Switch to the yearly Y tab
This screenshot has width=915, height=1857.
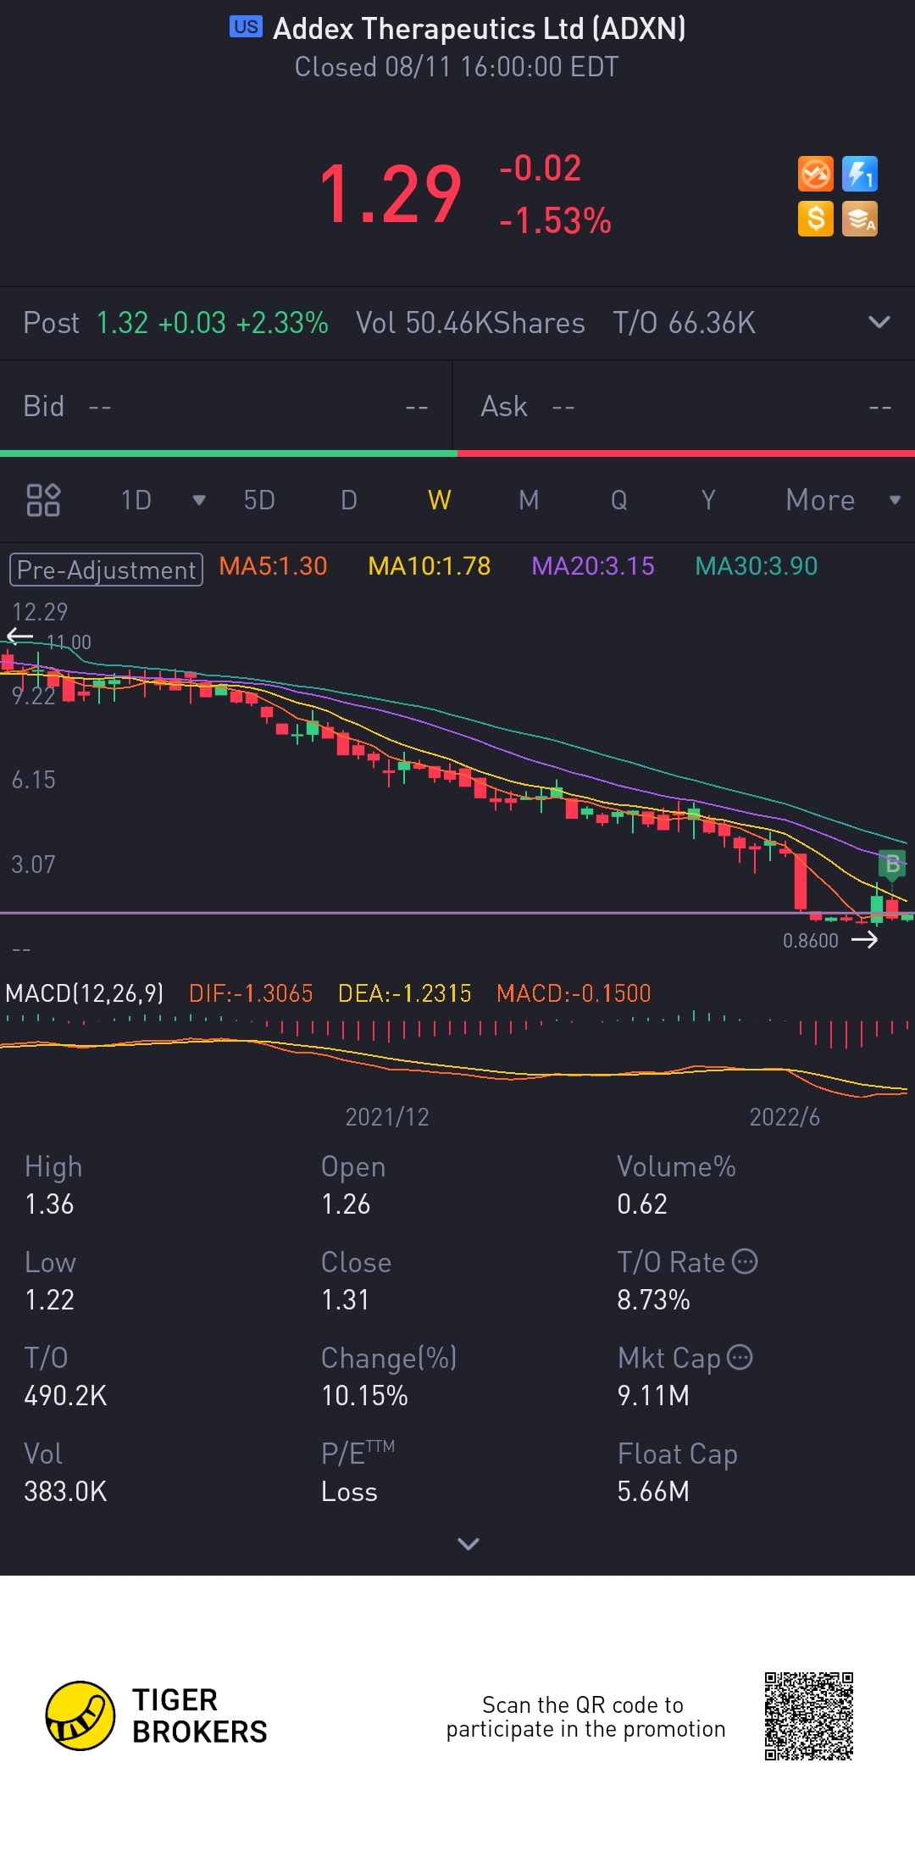[x=708, y=500]
